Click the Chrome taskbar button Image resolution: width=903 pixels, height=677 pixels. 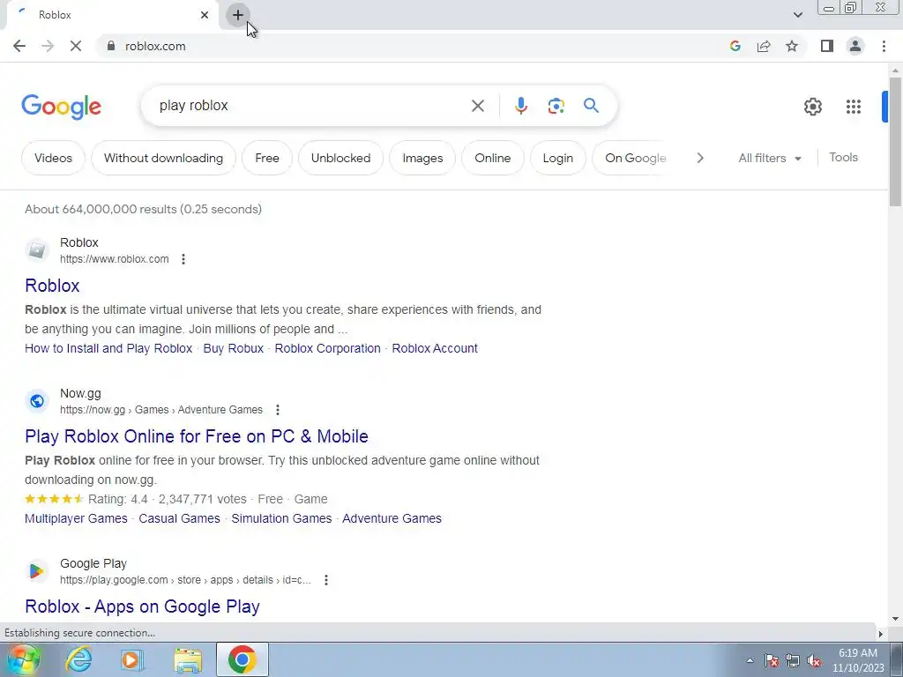click(x=243, y=659)
